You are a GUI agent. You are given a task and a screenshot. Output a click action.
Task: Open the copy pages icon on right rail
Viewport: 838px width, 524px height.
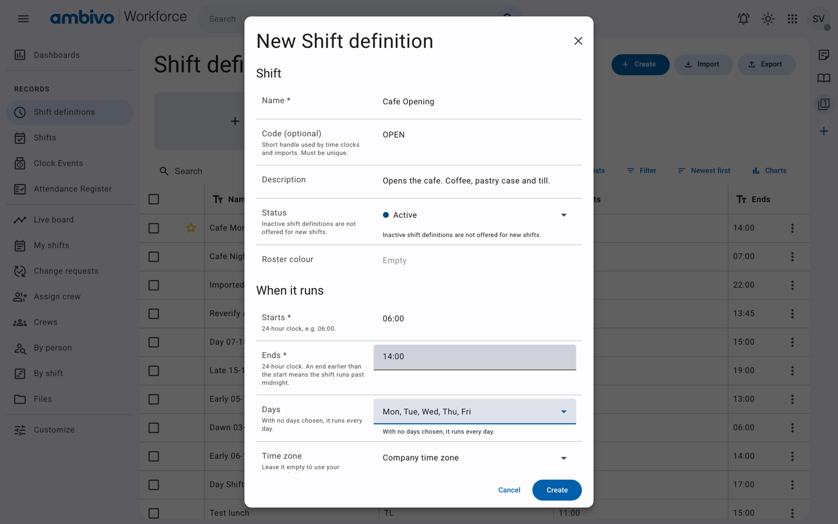pos(823,104)
